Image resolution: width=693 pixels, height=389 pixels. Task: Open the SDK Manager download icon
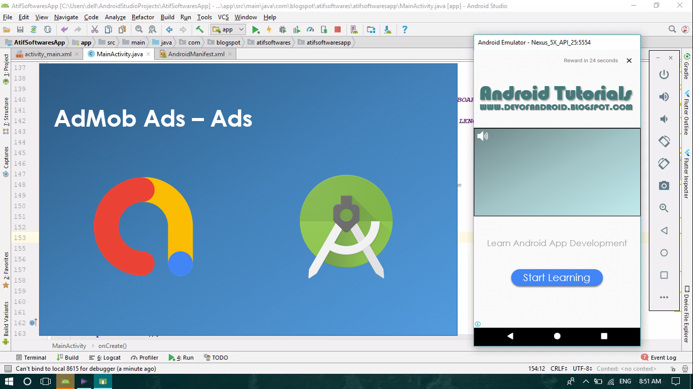coord(388,29)
